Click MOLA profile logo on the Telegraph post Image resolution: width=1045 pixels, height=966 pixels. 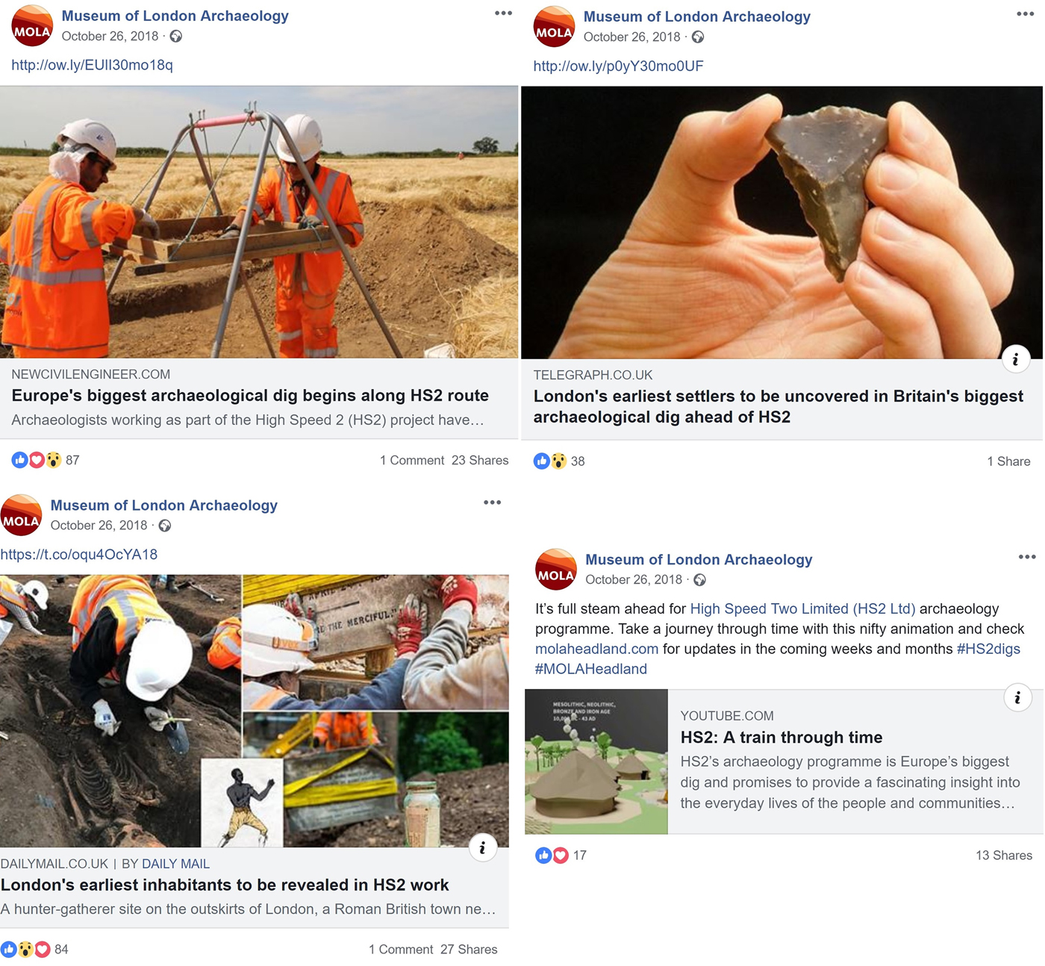(x=554, y=26)
